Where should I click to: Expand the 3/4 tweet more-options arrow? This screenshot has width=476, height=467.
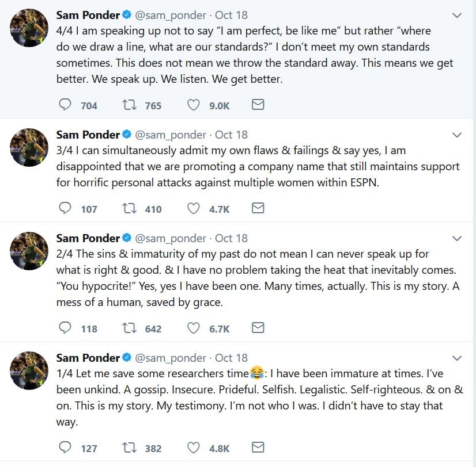[456, 135]
